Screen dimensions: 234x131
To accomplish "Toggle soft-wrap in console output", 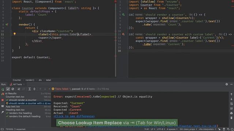I will 231,104.
